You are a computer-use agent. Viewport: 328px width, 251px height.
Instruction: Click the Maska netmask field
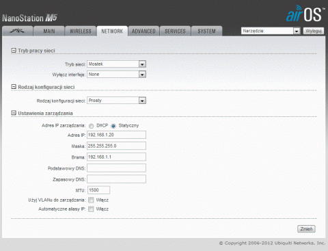(x=116, y=146)
